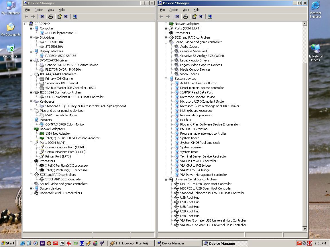Screen dimensions: 330x247
Task: Select the RADEON 8500 SERIES display adapter
Action: tap(60, 56)
